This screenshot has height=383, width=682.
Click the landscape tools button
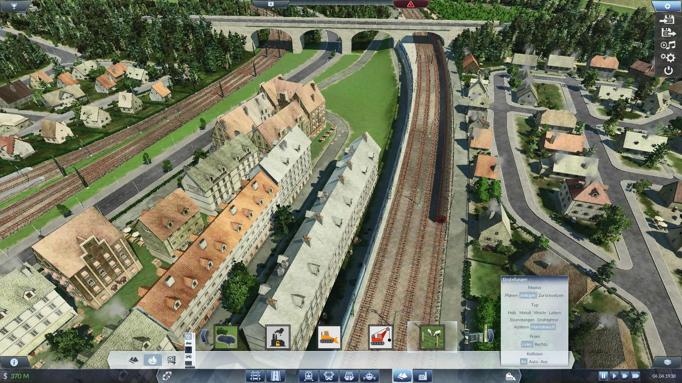[402, 376]
